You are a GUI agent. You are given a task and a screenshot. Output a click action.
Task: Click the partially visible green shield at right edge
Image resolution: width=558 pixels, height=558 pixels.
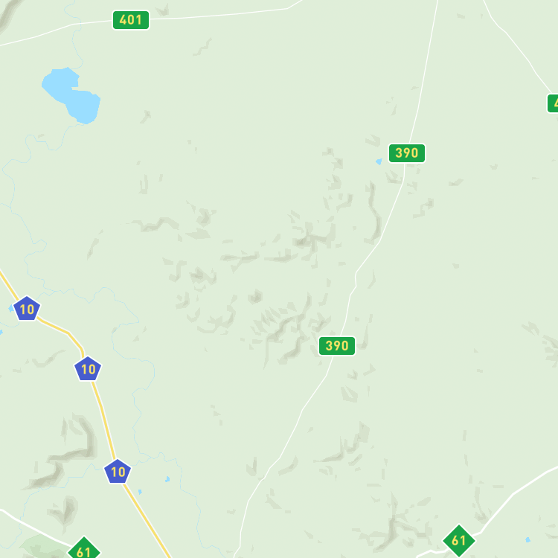click(553, 103)
